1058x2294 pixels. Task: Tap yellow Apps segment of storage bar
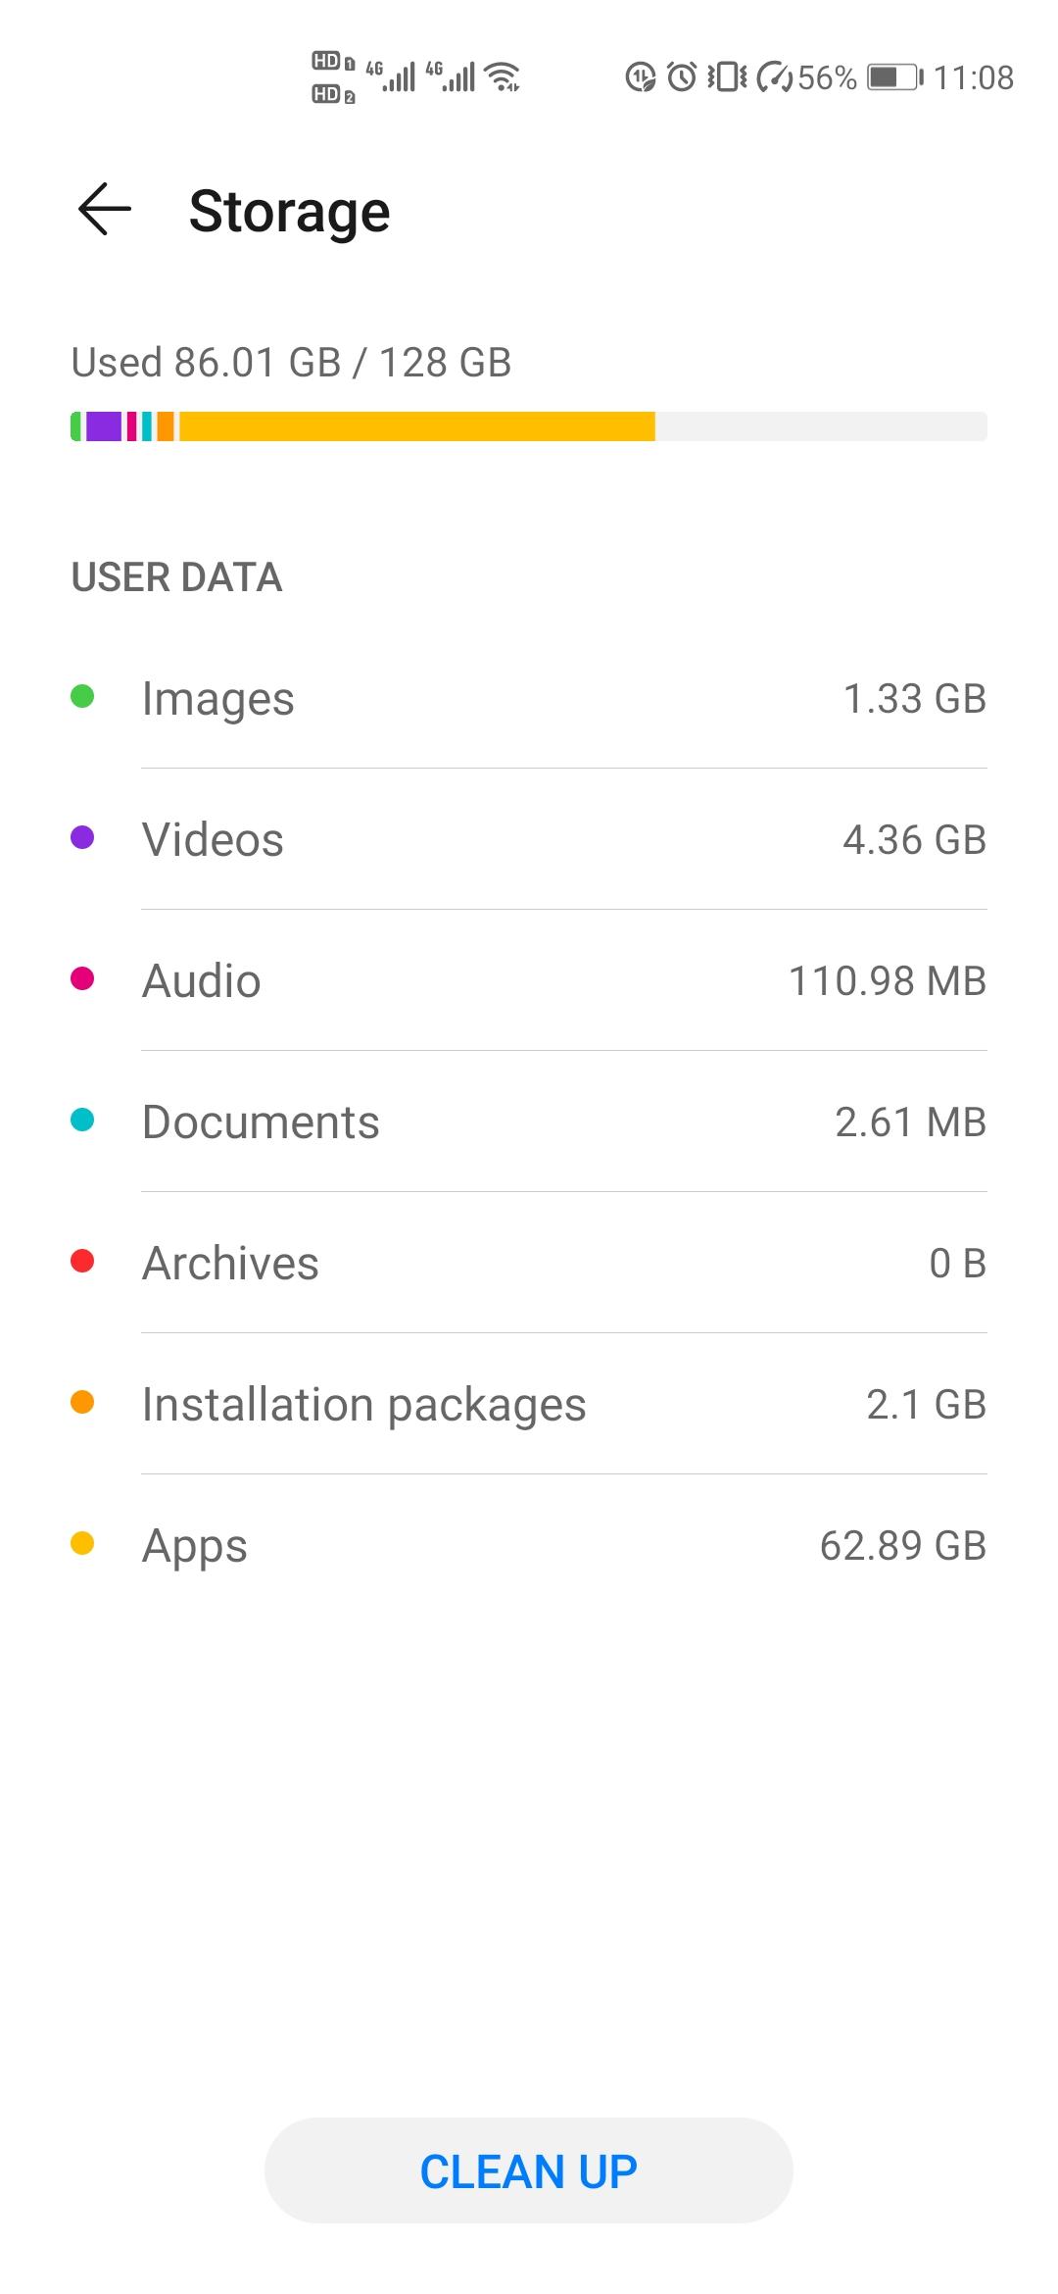pos(417,426)
